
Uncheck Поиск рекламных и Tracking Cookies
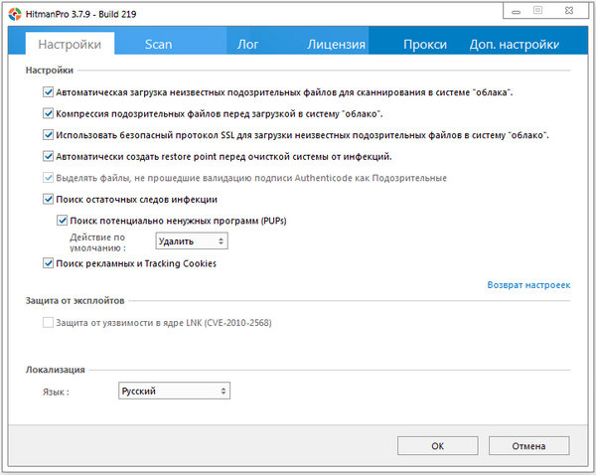[48, 263]
